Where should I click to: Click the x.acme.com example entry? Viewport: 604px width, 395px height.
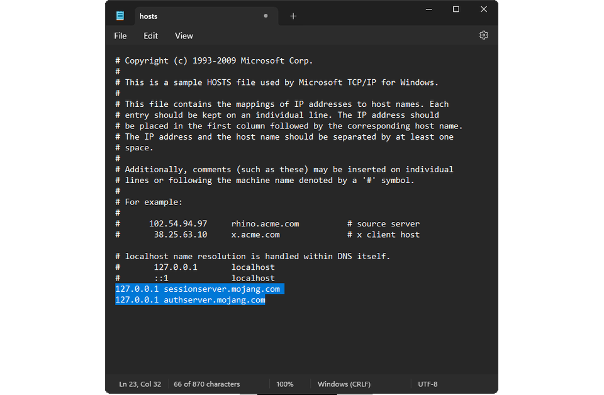pyautogui.click(x=255, y=234)
